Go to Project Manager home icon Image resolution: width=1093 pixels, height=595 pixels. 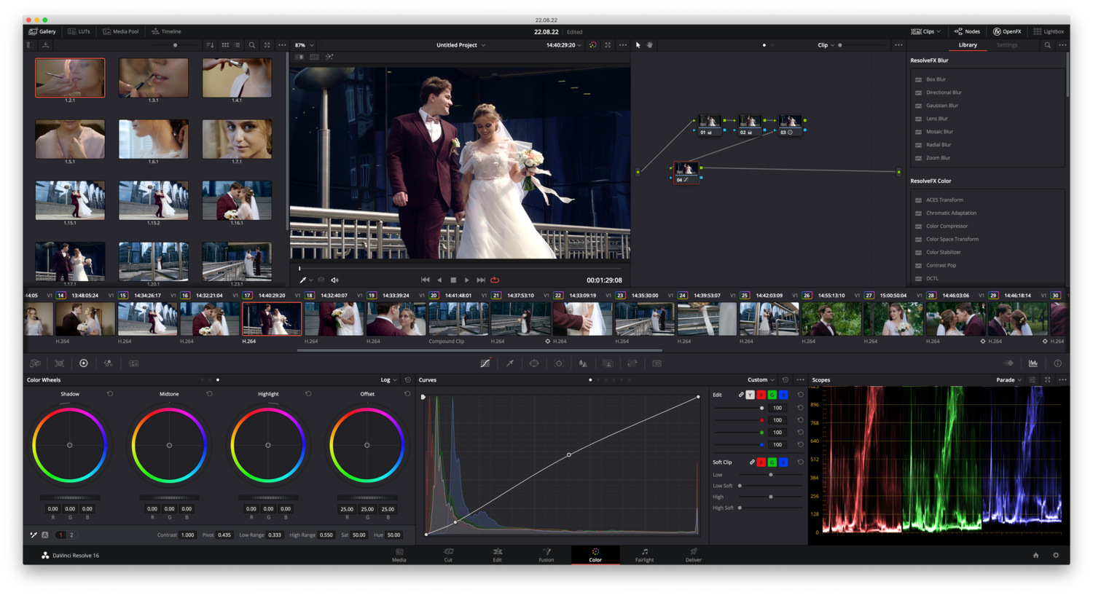[1035, 555]
